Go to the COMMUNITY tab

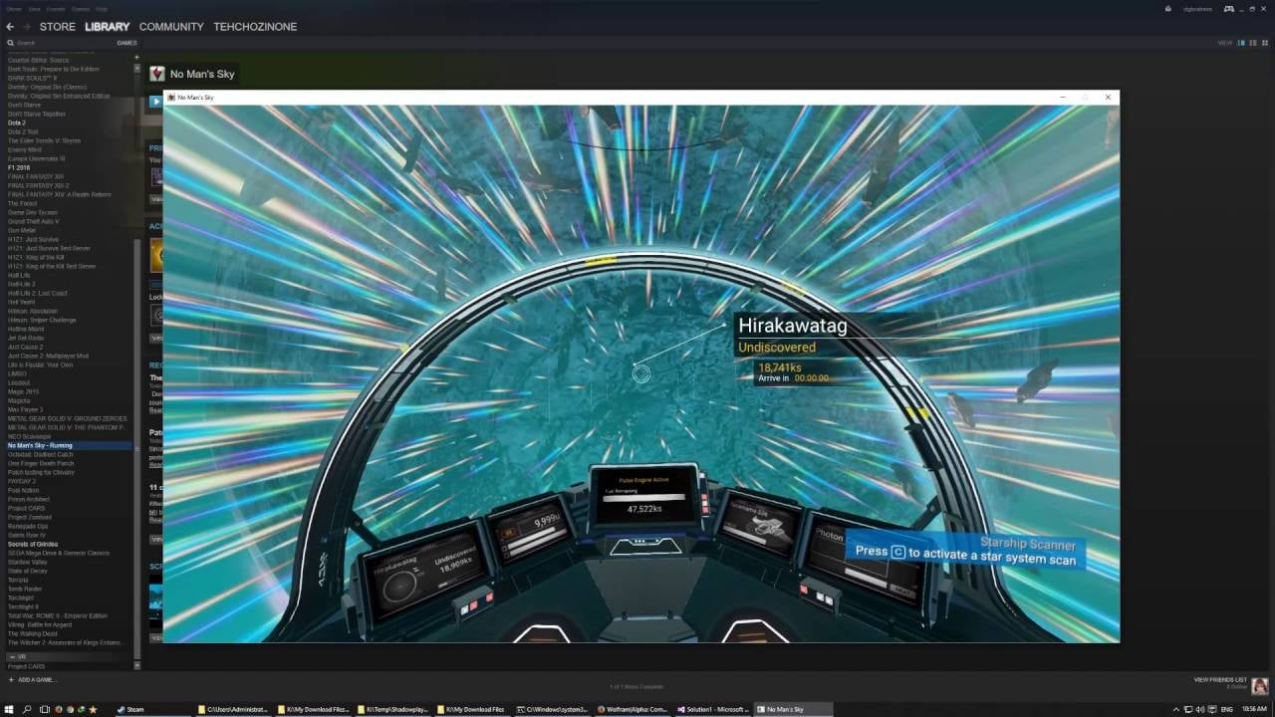pyautogui.click(x=171, y=27)
